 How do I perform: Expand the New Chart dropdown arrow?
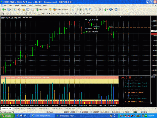[x=5, y=10]
